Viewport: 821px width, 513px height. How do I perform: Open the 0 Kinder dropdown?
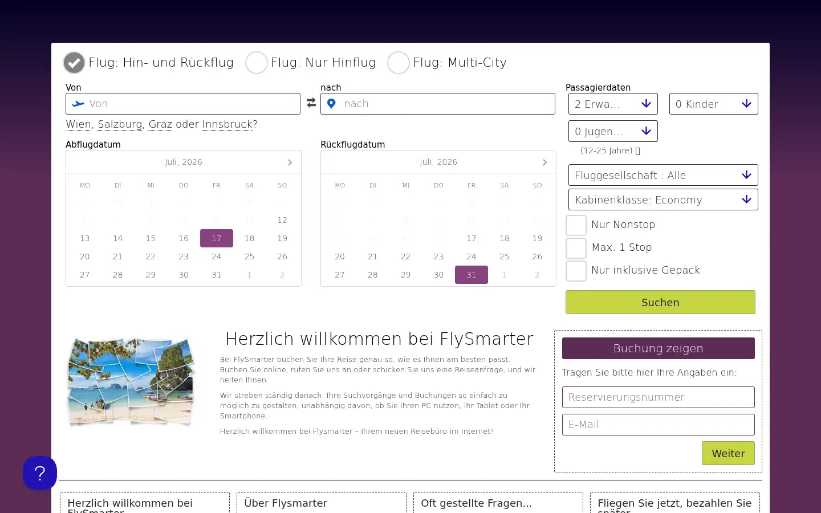(x=714, y=104)
